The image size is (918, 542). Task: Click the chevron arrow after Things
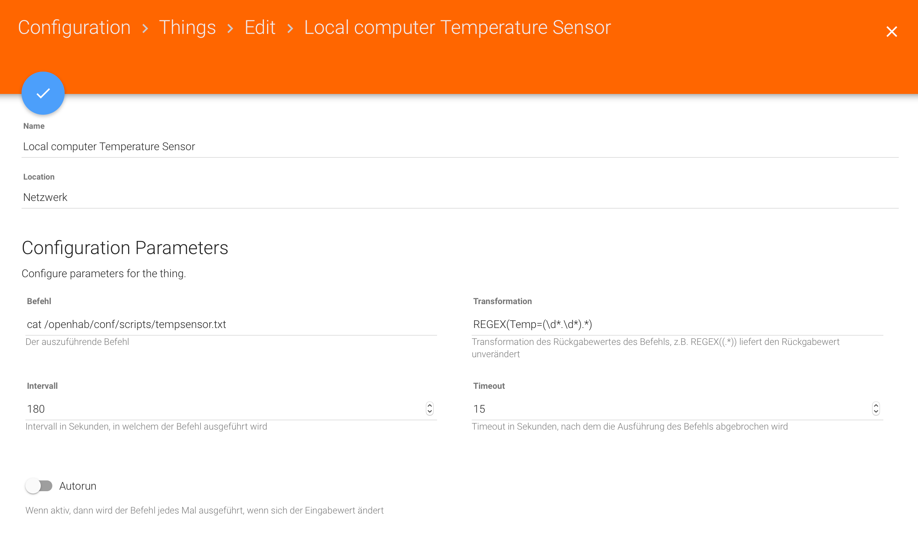click(230, 28)
